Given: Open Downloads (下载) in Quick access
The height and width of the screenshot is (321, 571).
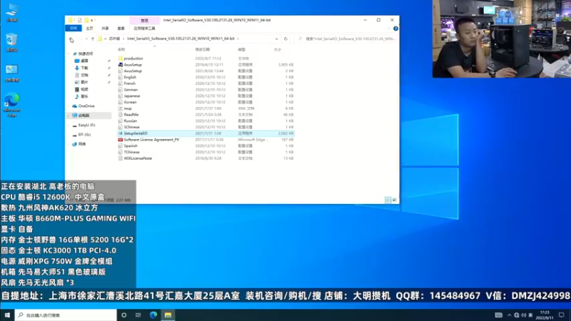Looking at the screenshot, I should pyautogui.click(x=84, y=68).
